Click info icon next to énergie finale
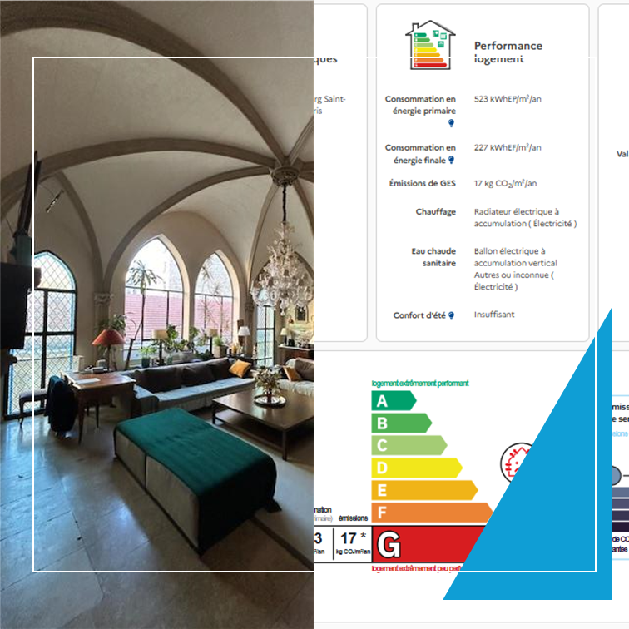This screenshot has width=629, height=629. tap(451, 160)
